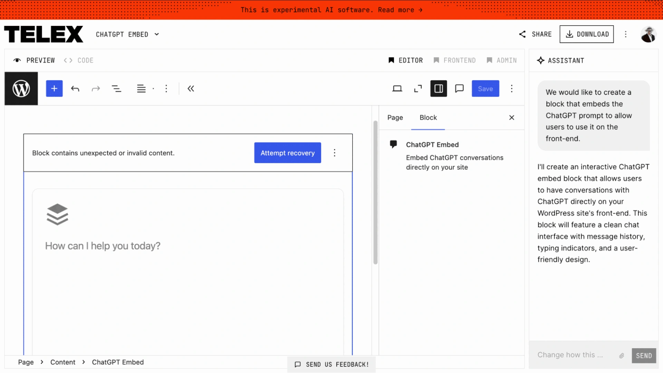Viewport: 663px width, 373px height.
Task: Open laptop device preview icon
Action: [x=397, y=89]
